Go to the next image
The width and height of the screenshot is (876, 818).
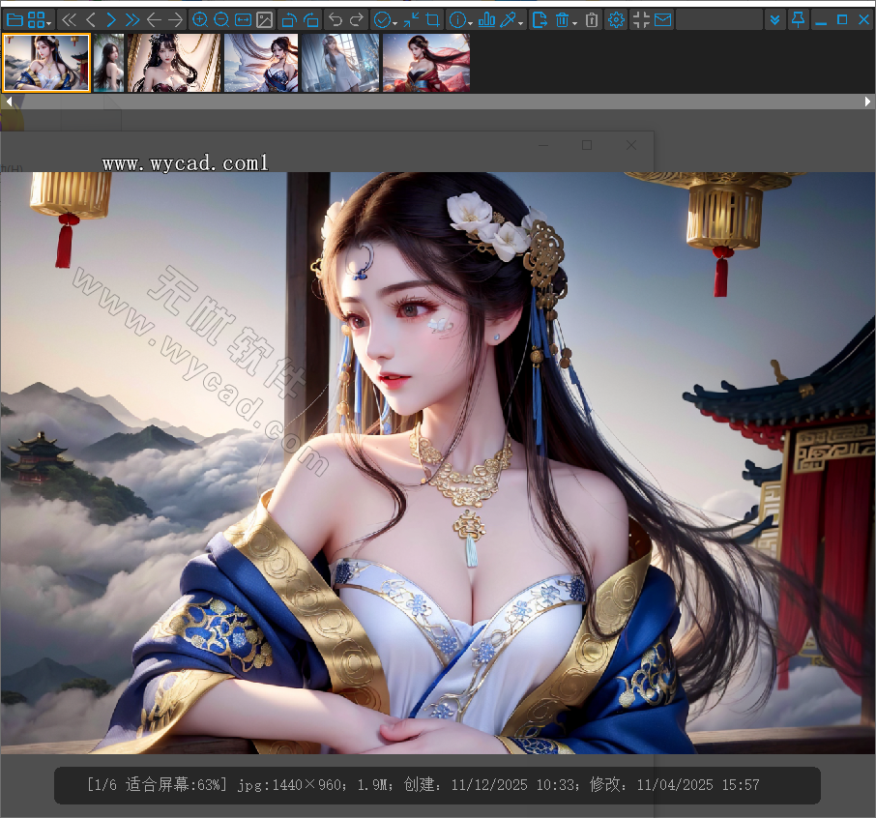click(111, 19)
